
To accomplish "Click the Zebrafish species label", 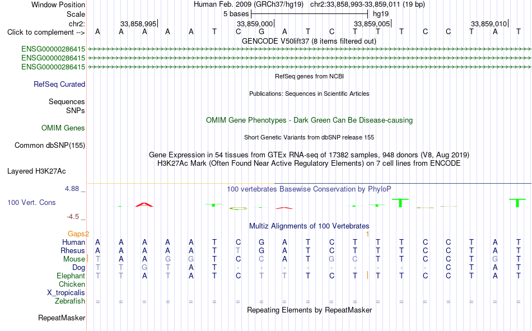I will 70,301.
